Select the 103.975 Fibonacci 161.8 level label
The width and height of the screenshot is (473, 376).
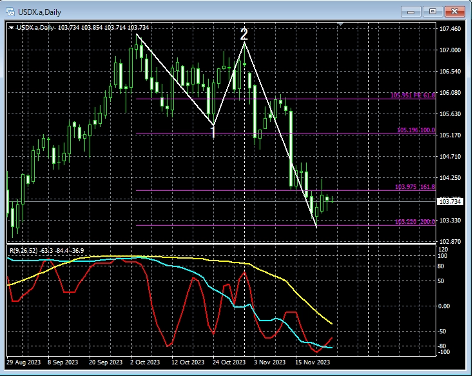pos(415,187)
